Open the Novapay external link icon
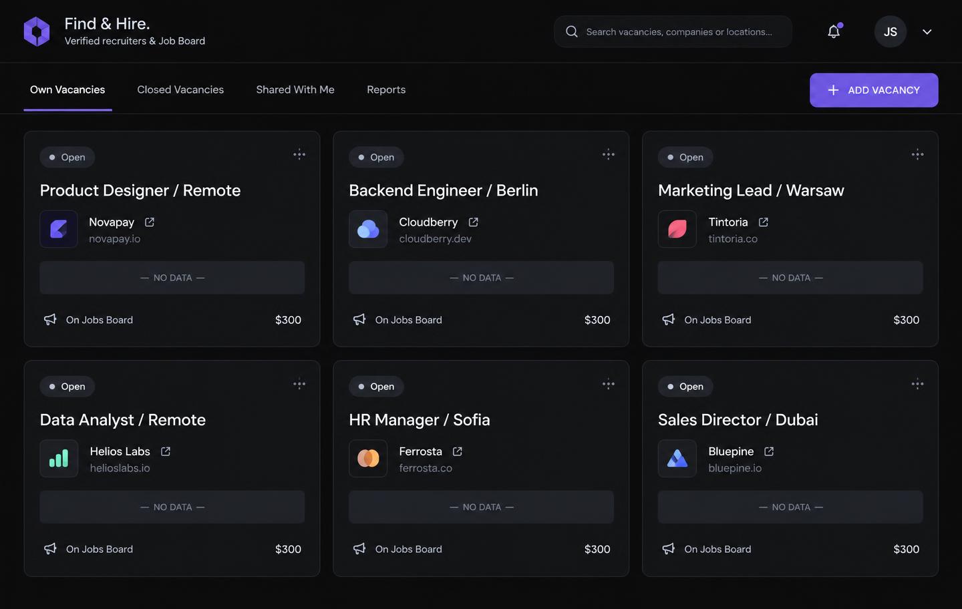The height and width of the screenshot is (609, 962). [150, 222]
